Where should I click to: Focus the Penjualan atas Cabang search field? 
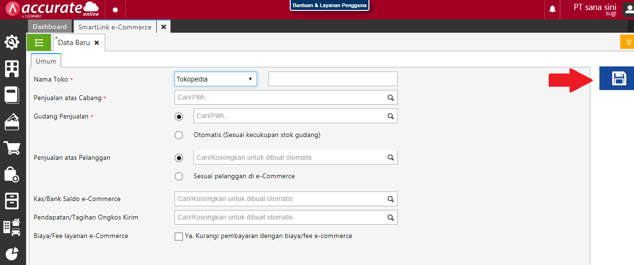(286, 98)
